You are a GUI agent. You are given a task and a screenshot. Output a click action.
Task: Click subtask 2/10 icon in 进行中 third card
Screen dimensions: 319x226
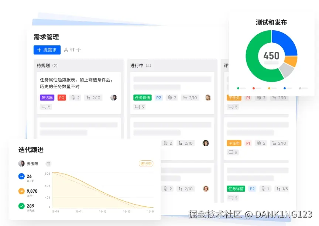[181, 189]
